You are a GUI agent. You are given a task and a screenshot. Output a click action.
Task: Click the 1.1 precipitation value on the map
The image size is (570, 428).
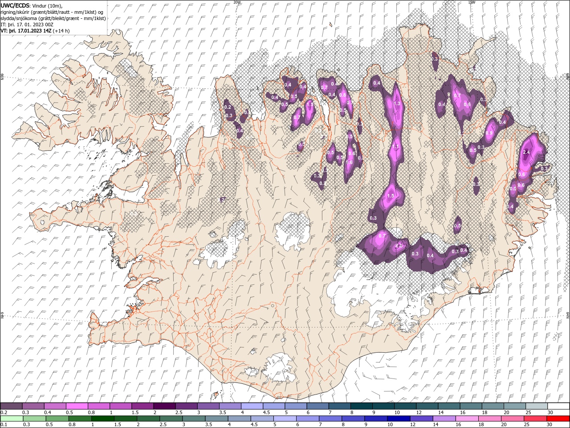point(395,147)
